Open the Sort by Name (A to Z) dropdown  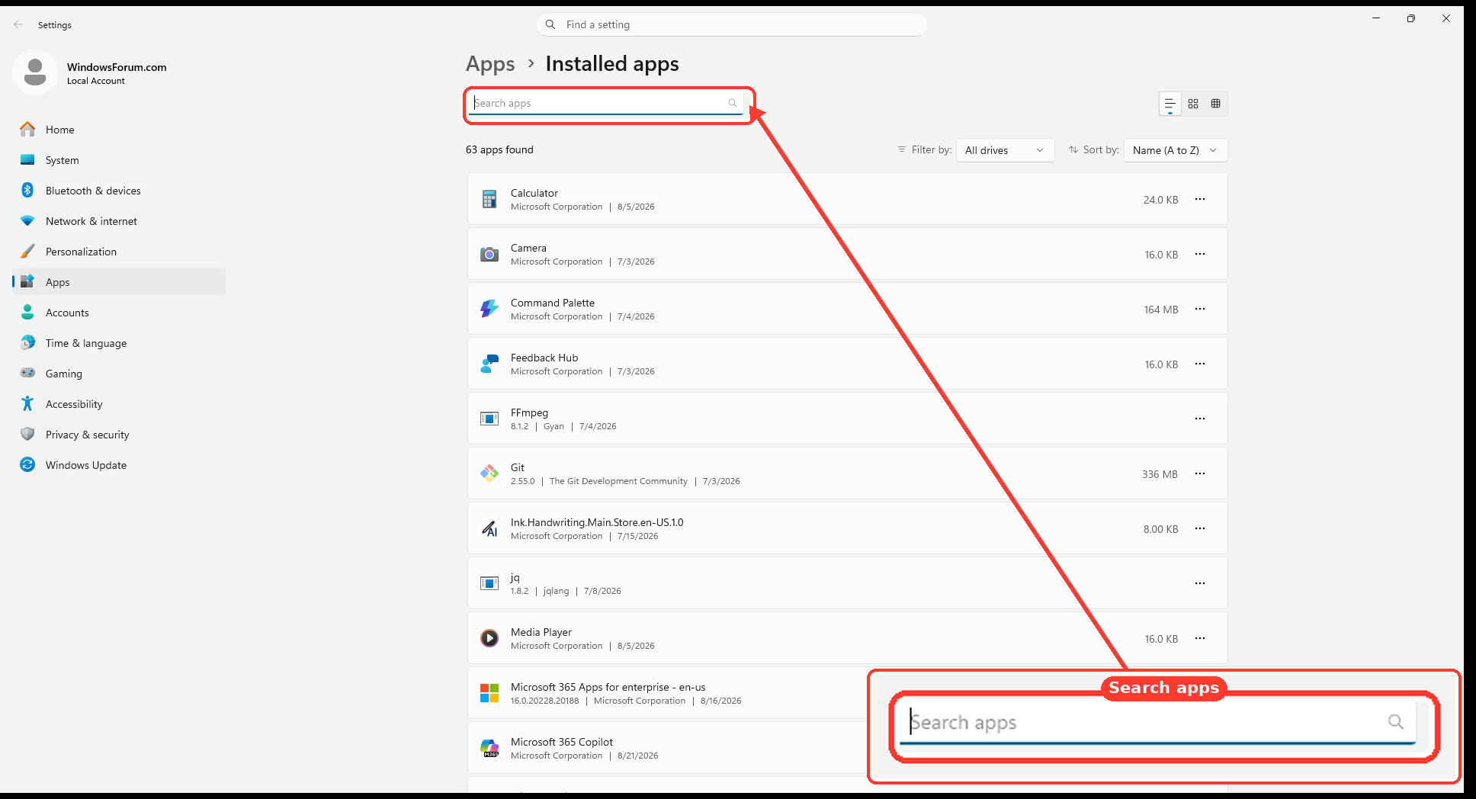(1175, 150)
